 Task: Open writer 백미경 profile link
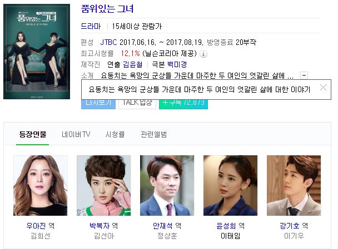177,64
